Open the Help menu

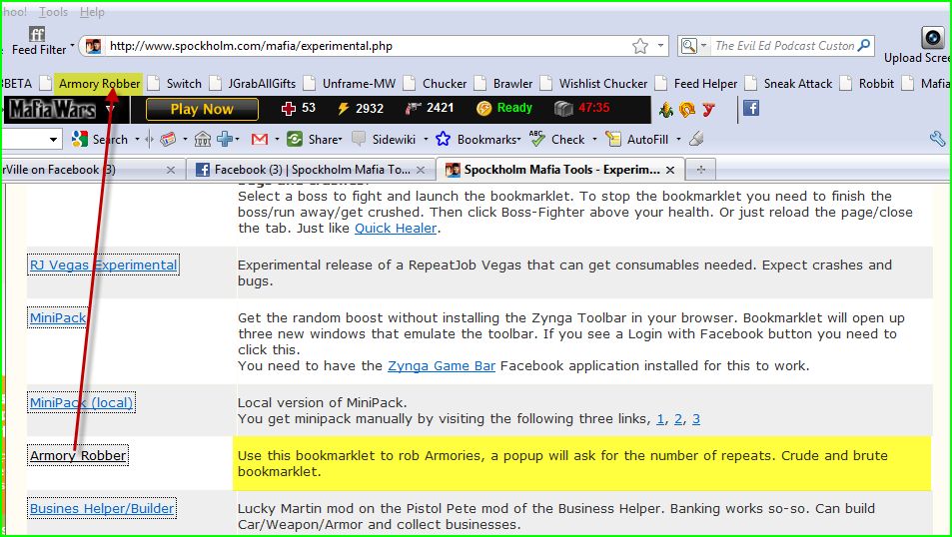click(x=92, y=12)
